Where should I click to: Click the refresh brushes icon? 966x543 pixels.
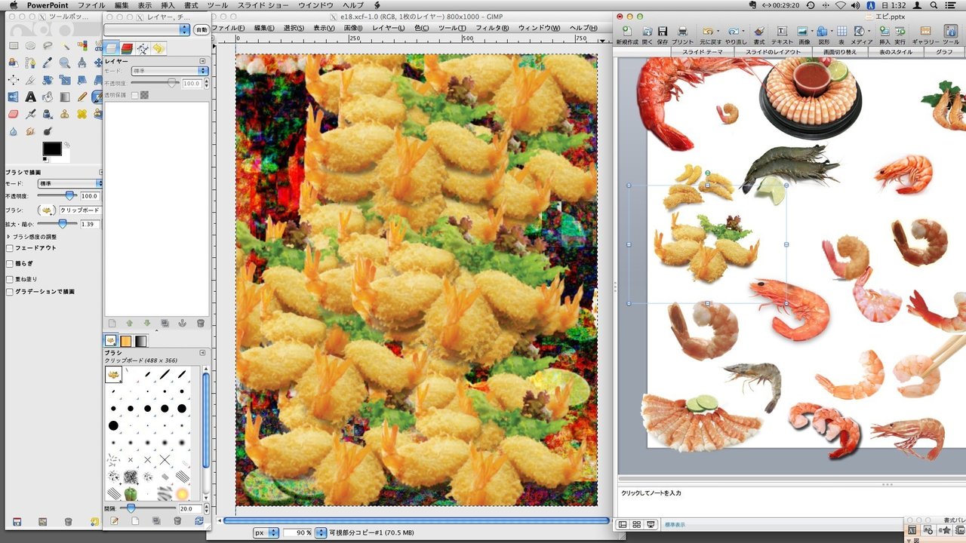[x=199, y=521]
